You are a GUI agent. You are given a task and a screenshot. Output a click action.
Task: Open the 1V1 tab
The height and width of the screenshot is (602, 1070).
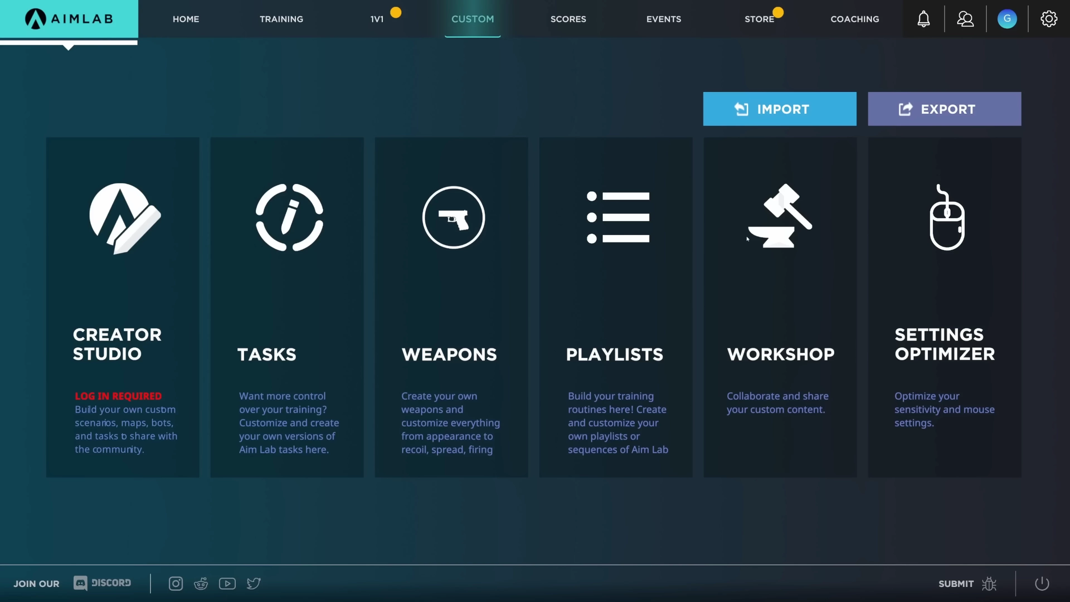377,19
